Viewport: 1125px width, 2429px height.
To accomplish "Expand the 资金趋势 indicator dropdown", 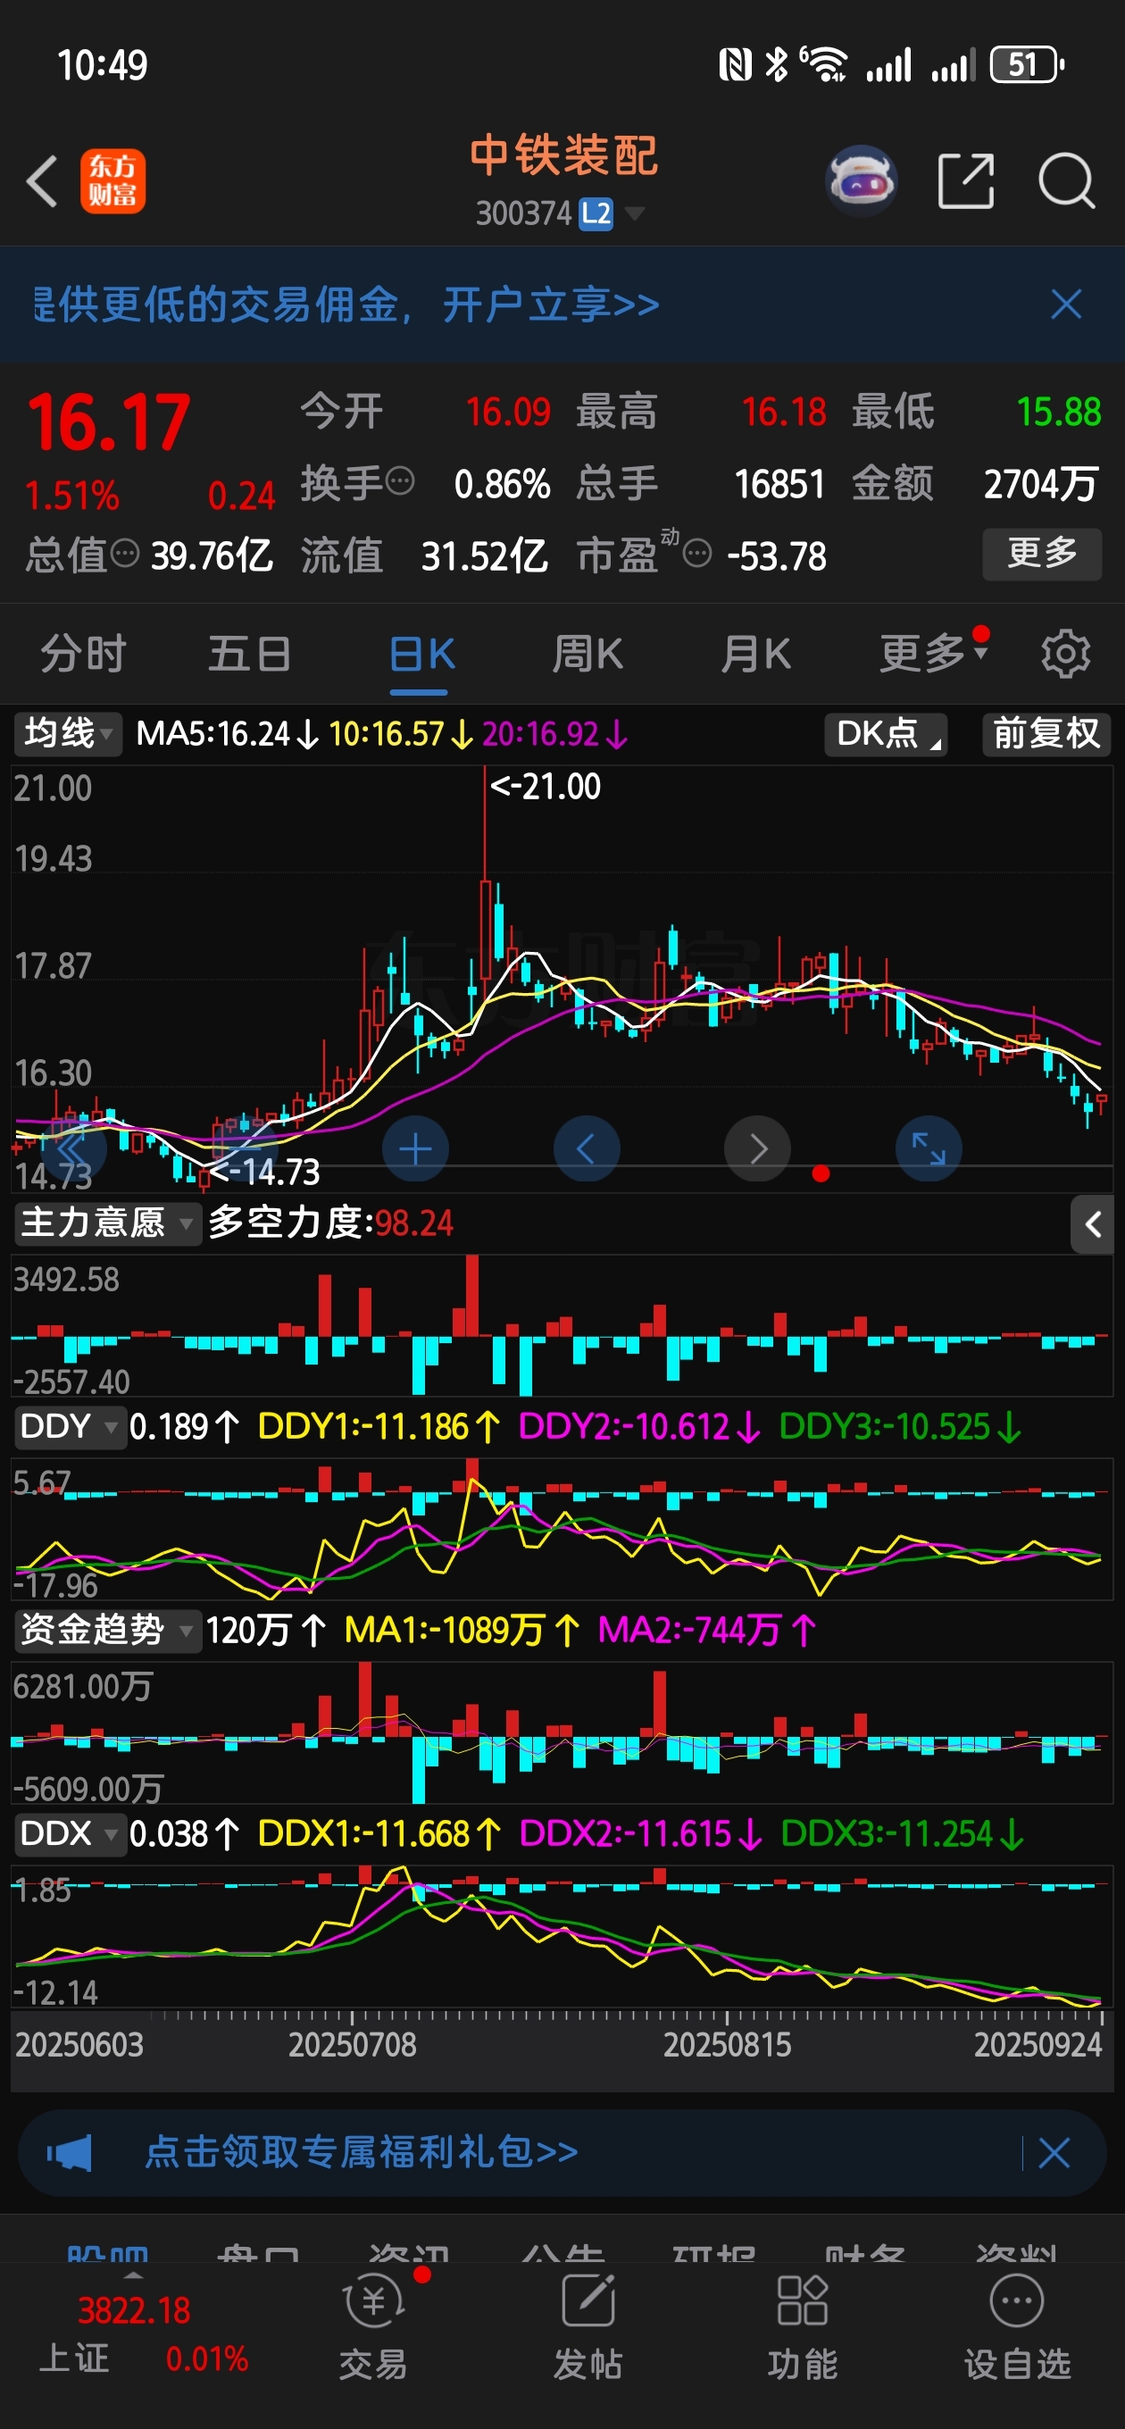I will pos(107,1631).
